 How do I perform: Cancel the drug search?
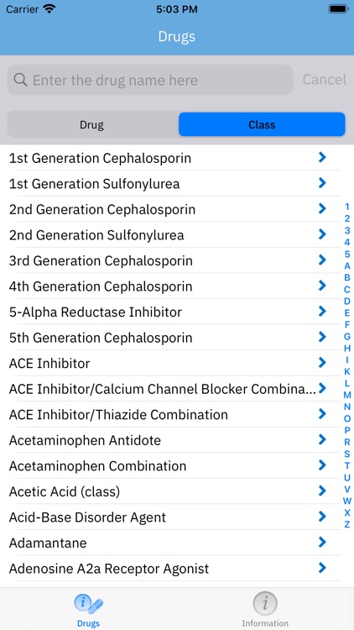coord(325,80)
